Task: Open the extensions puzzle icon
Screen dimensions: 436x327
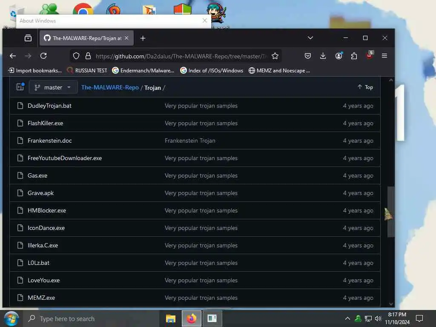Action: pos(354,56)
